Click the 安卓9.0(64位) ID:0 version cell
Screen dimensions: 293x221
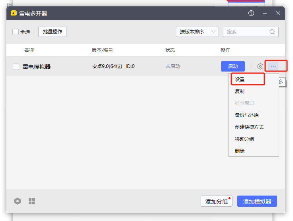pyautogui.click(x=113, y=66)
